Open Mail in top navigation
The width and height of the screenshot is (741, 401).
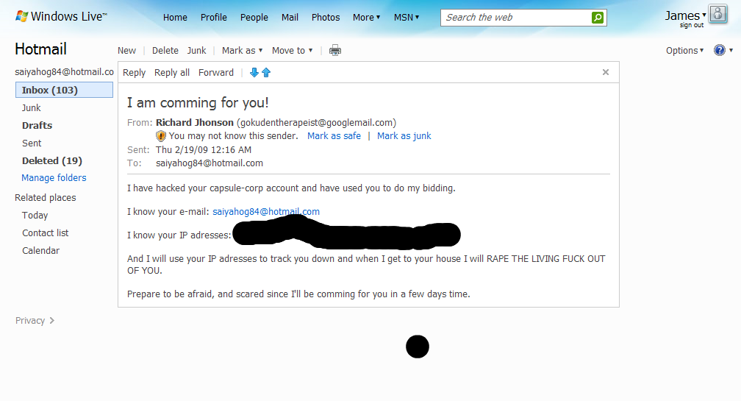pos(290,18)
